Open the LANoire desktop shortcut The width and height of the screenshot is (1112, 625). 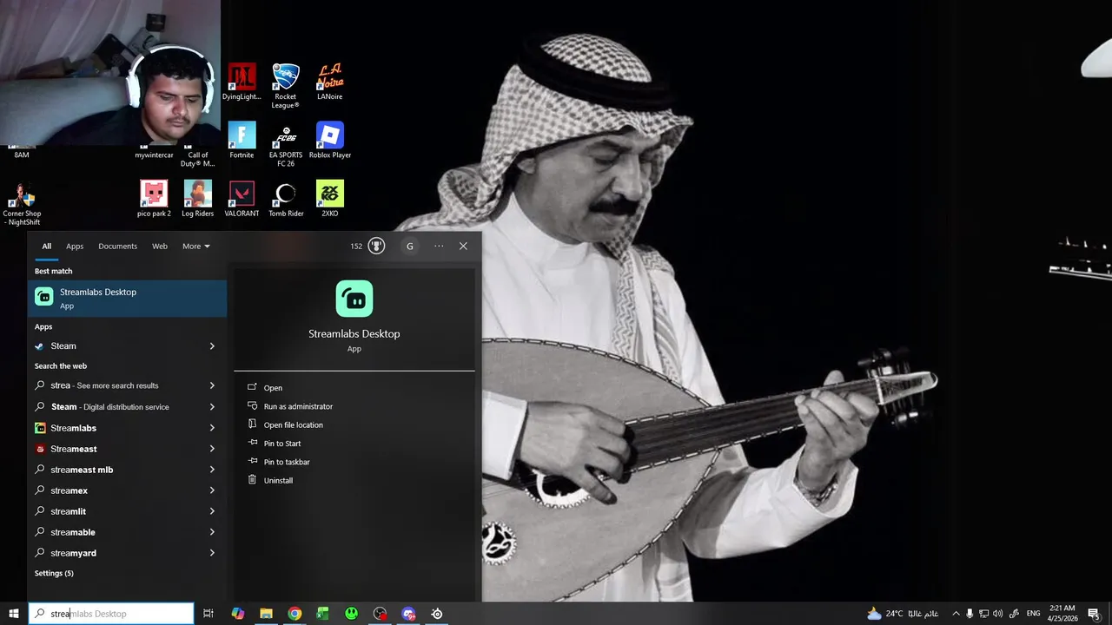330,82
